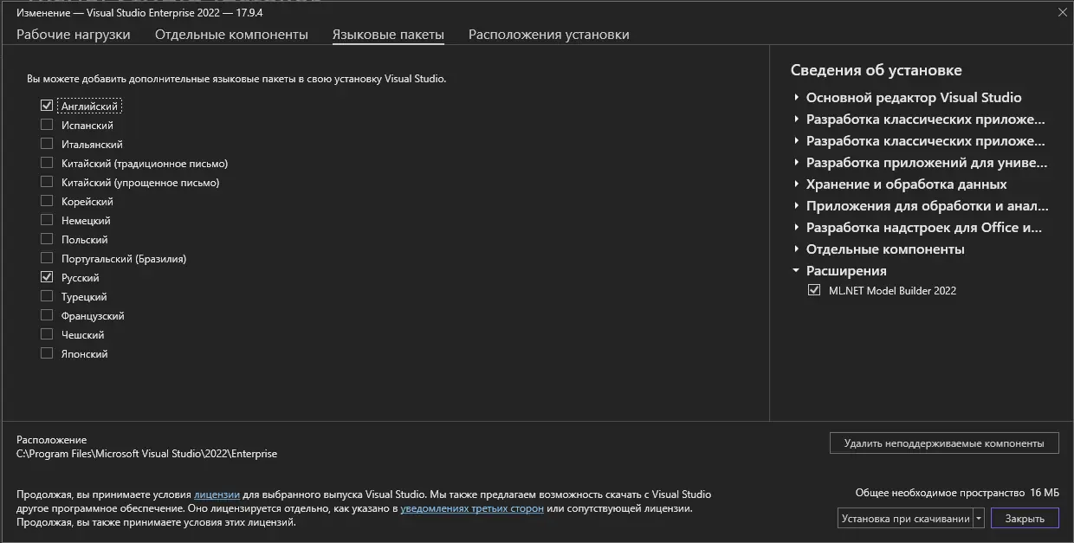Switch to the Рабочие нагрузки tab
Screen dimensions: 1074x543
(x=74, y=35)
